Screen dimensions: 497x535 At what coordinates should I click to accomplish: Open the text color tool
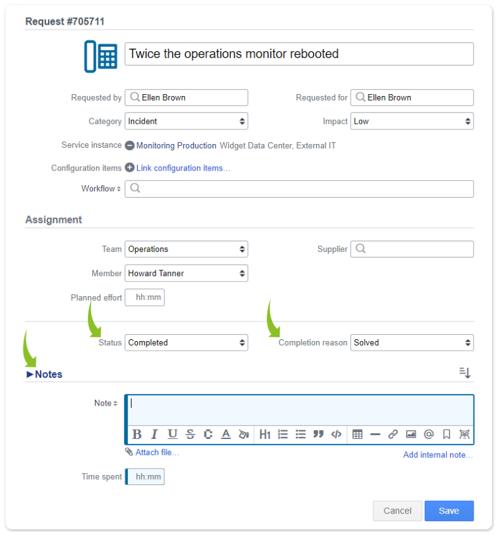coord(226,435)
